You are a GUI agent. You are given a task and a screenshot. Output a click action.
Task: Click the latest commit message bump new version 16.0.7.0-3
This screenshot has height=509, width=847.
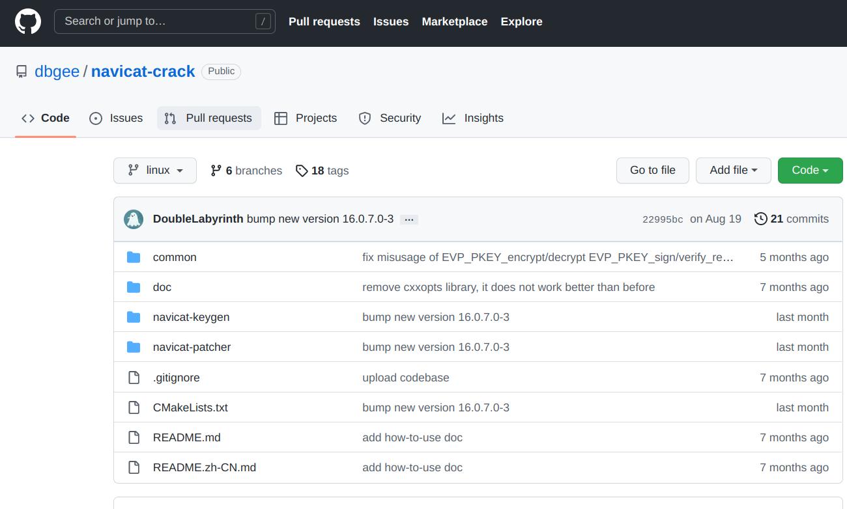(x=320, y=219)
